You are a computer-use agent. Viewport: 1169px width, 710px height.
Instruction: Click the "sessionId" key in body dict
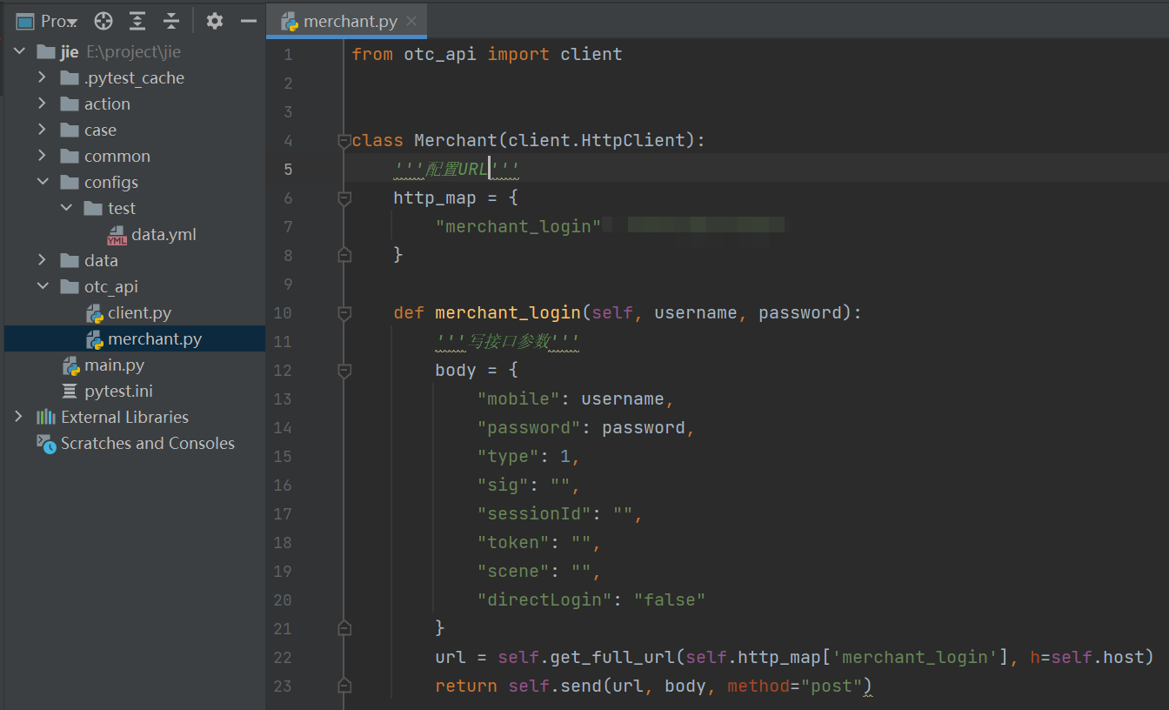pyautogui.click(x=534, y=514)
